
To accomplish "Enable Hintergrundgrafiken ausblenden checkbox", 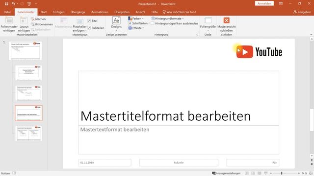I will click(153, 23).
